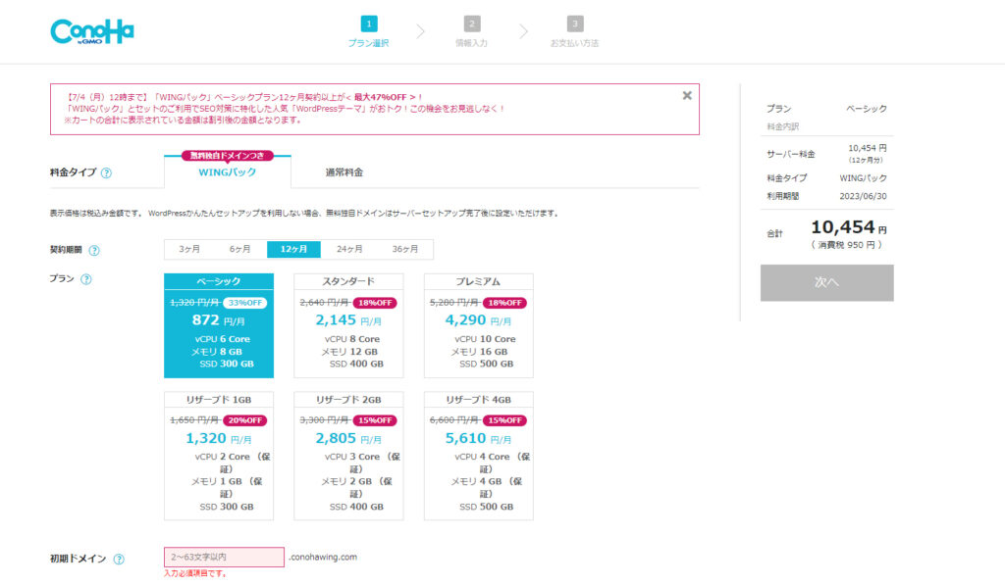Click the 20%OFF badge on リザーブド 1GB

[244, 420]
